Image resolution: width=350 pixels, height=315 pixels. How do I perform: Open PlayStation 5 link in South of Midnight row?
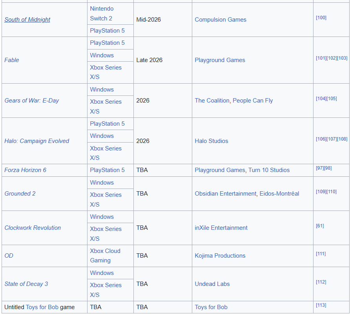[x=107, y=31]
